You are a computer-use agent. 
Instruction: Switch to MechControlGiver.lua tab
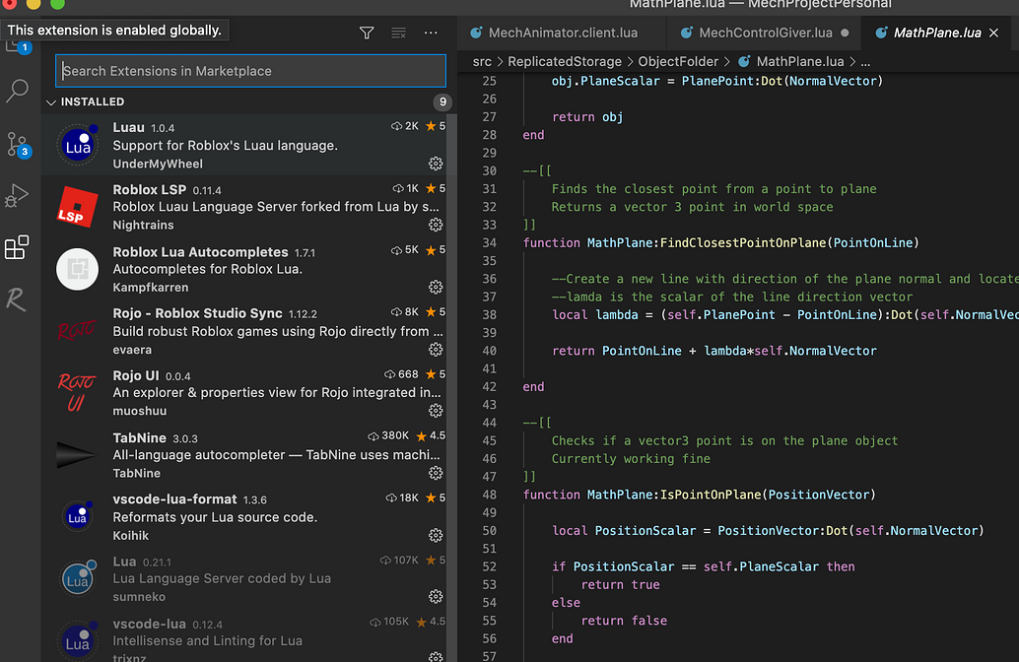(x=764, y=33)
